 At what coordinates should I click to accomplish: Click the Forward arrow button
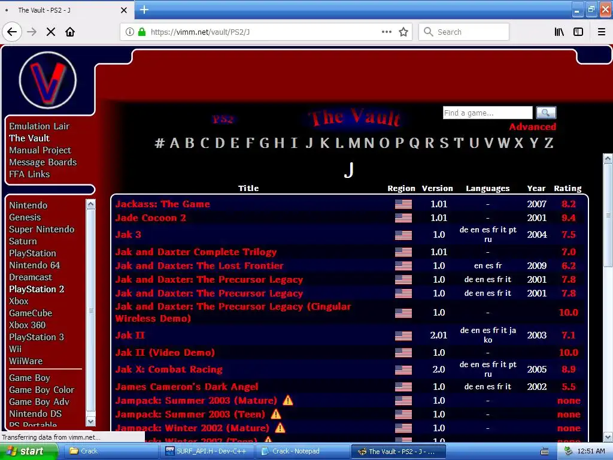click(32, 32)
